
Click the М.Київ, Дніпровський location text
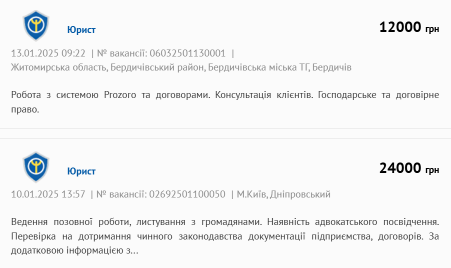coord(283,194)
